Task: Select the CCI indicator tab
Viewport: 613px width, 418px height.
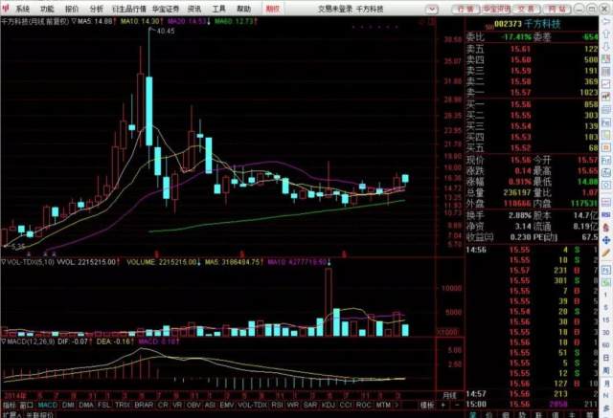Action: click(345, 406)
